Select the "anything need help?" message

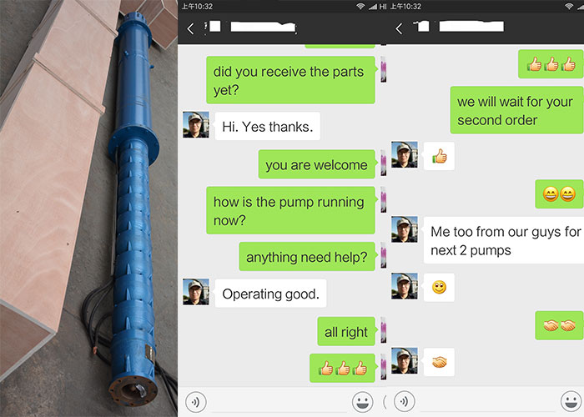(x=307, y=257)
